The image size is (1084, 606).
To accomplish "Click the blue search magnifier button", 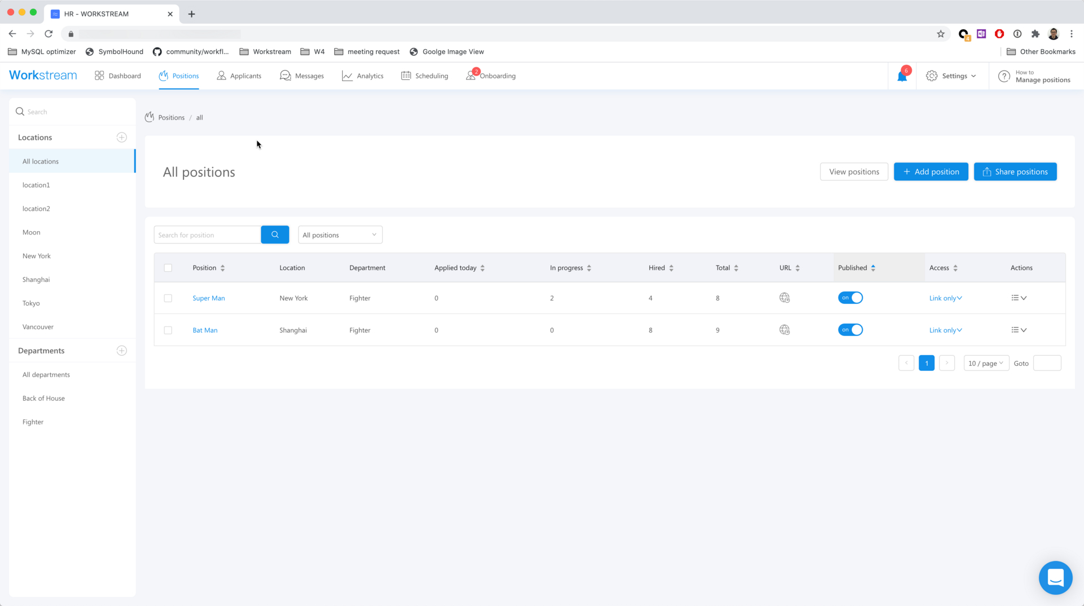I will click(275, 235).
